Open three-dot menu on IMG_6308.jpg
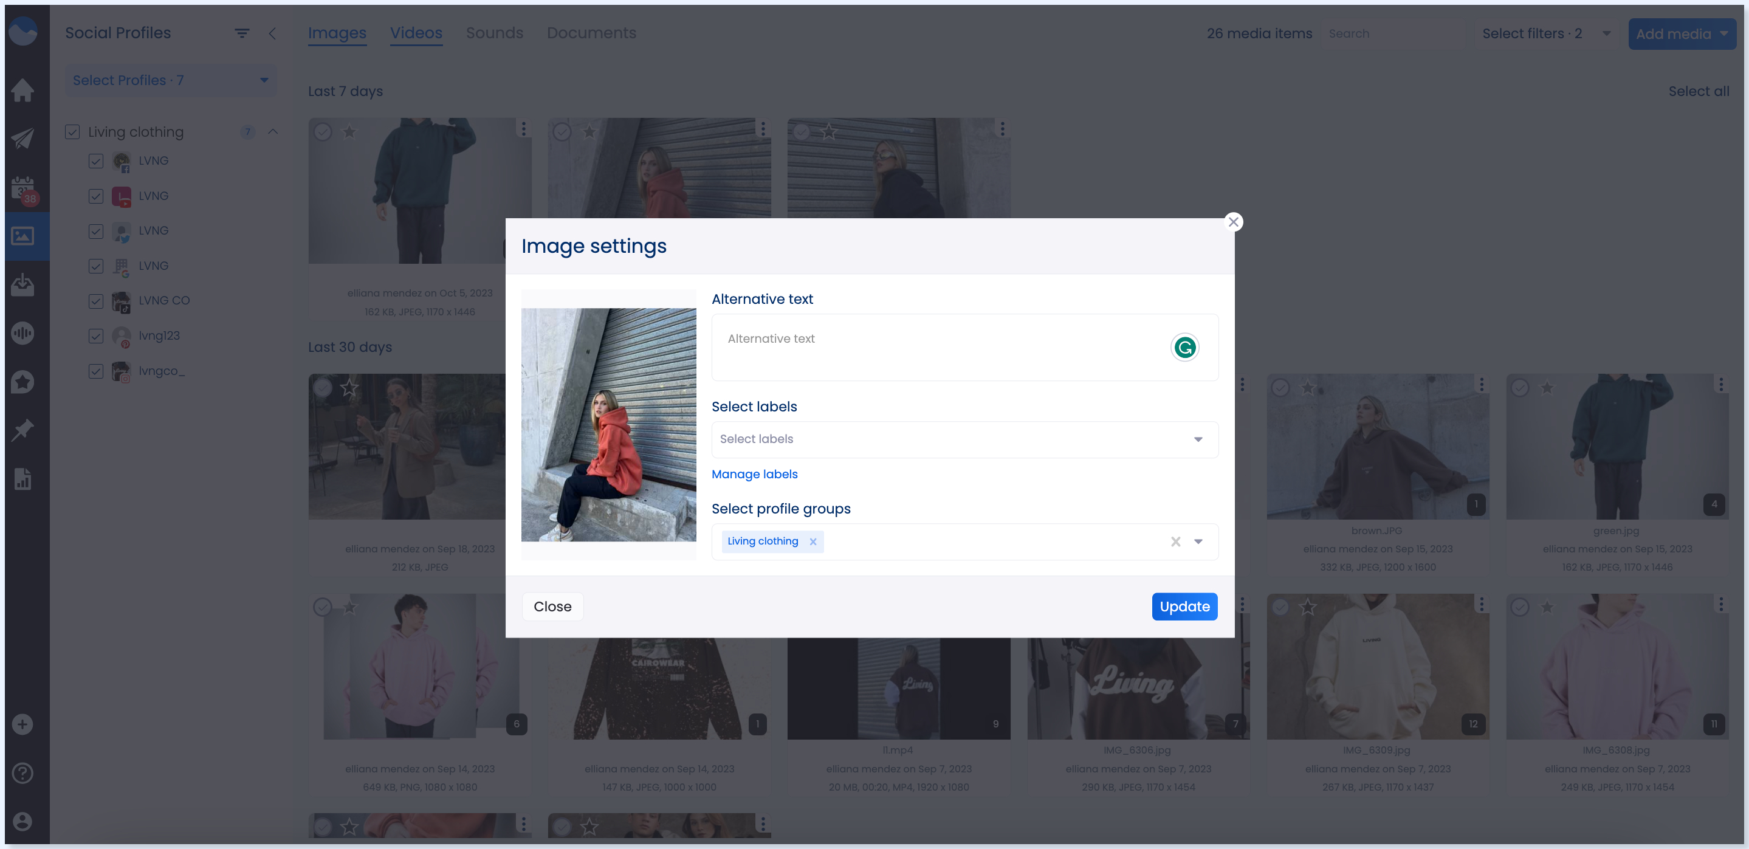Screen dimensions: 1749x849 (1721, 604)
